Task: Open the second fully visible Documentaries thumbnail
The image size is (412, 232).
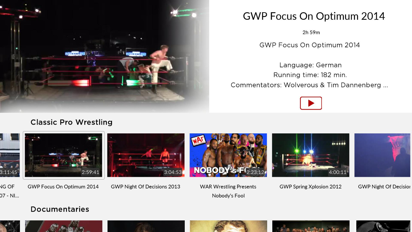Action: 146,226
